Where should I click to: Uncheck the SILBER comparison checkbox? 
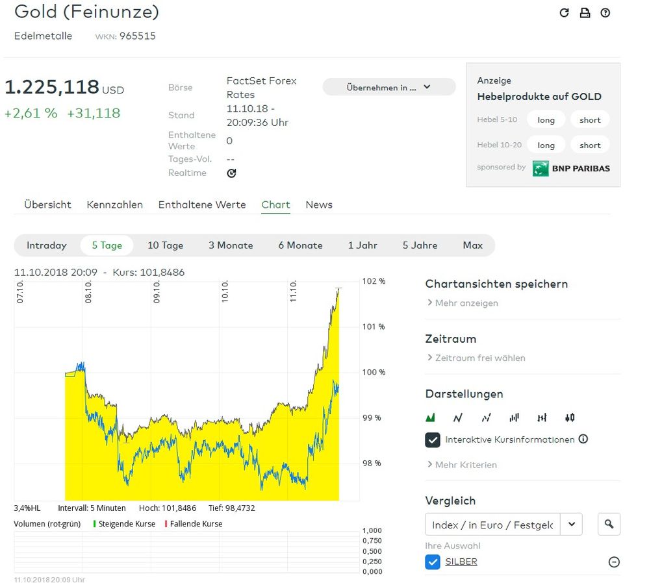[433, 562]
